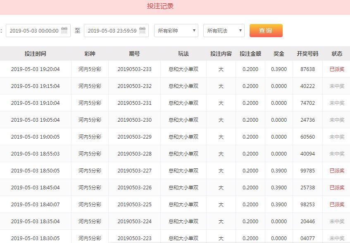Expand the 所有玩法 play method dropdown
Image resolution: width=350 pixels, height=243 pixels.
pos(224,31)
